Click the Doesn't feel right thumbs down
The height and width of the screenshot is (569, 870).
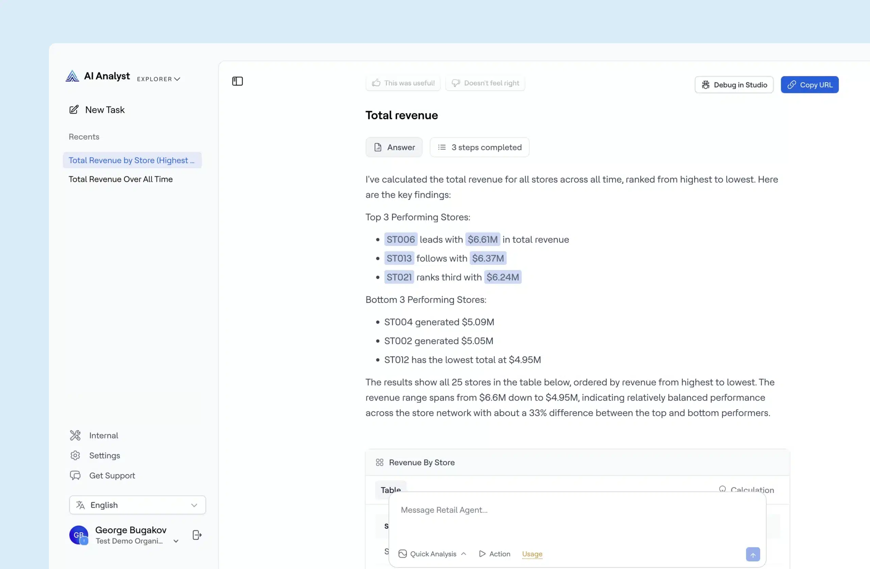click(x=485, y=83)
